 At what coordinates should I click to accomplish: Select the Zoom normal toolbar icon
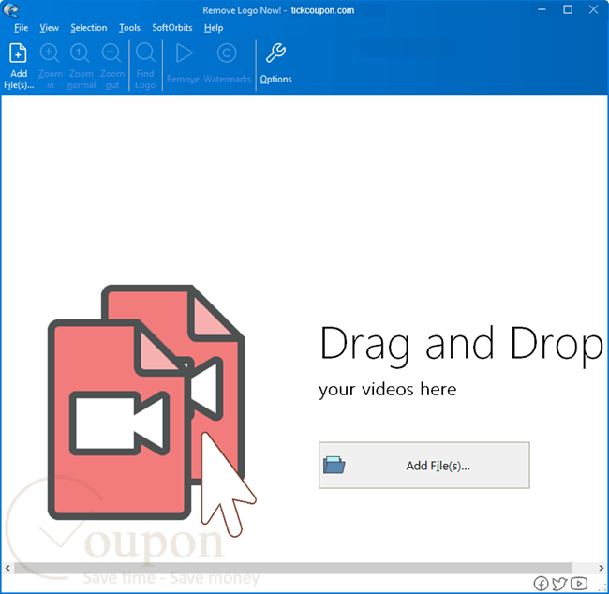[x=81, y=53]
